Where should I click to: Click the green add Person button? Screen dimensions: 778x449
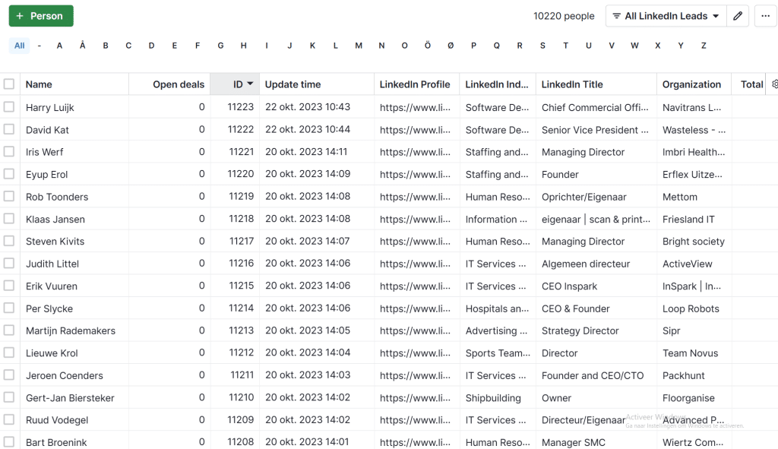coord(41,16)
